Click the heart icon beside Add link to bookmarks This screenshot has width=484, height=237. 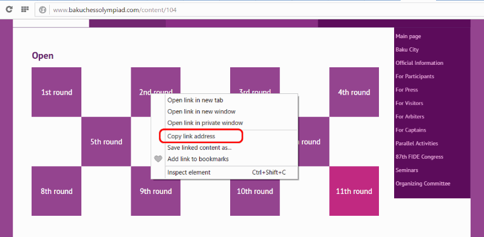click(x=158, y=159)
